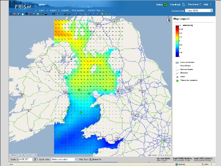Click the attribute table icon beside info
This screenshot has width=221, height=166.
click(x=58, y=14)
